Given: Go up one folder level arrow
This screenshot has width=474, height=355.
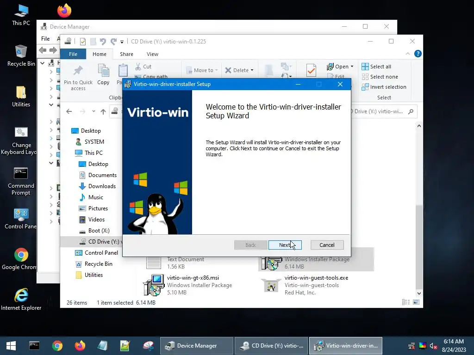Looking at the screenshot, I should tap(103, 112).
